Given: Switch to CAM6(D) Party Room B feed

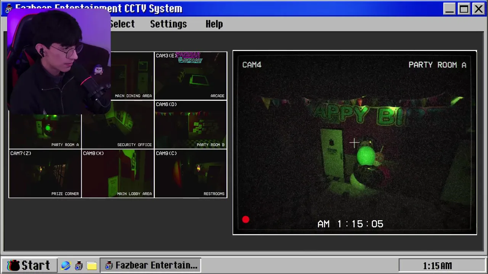Looking at the screenshot, I should (191, 124).
